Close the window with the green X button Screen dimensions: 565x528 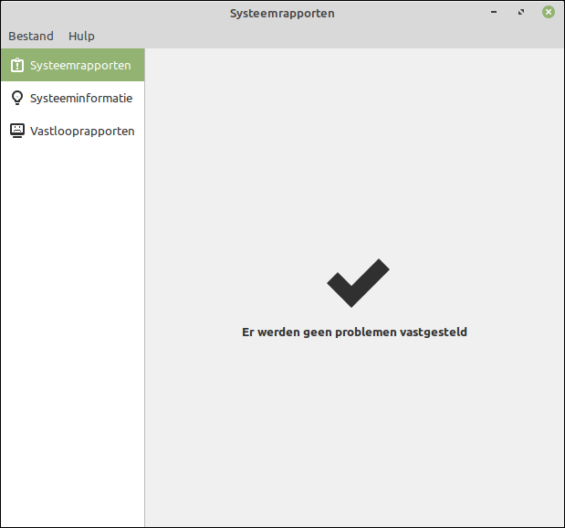click(x=549, y=13)
